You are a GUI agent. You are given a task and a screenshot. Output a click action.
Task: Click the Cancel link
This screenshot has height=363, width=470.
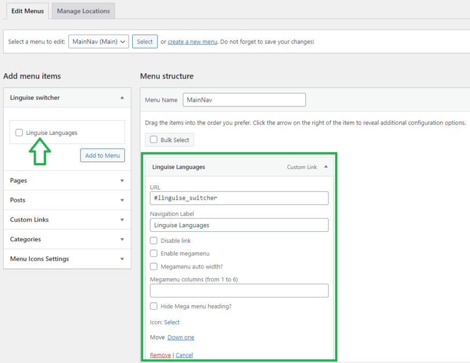point(184,355)
